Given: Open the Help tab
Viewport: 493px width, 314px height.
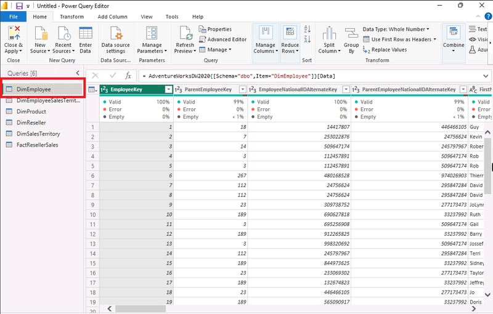Looking at the screenshot, I should point(198,17).
